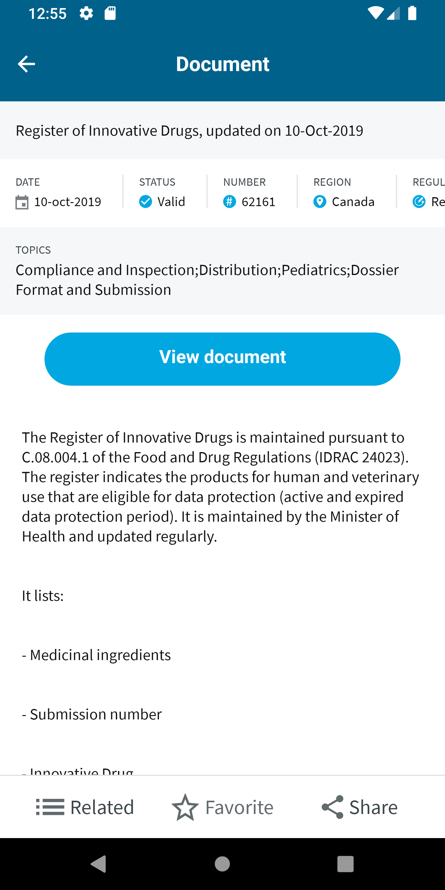Click the Valid status checkmark icon
Image resolution: width=445 pixels, height=890 pixels.
146,201
